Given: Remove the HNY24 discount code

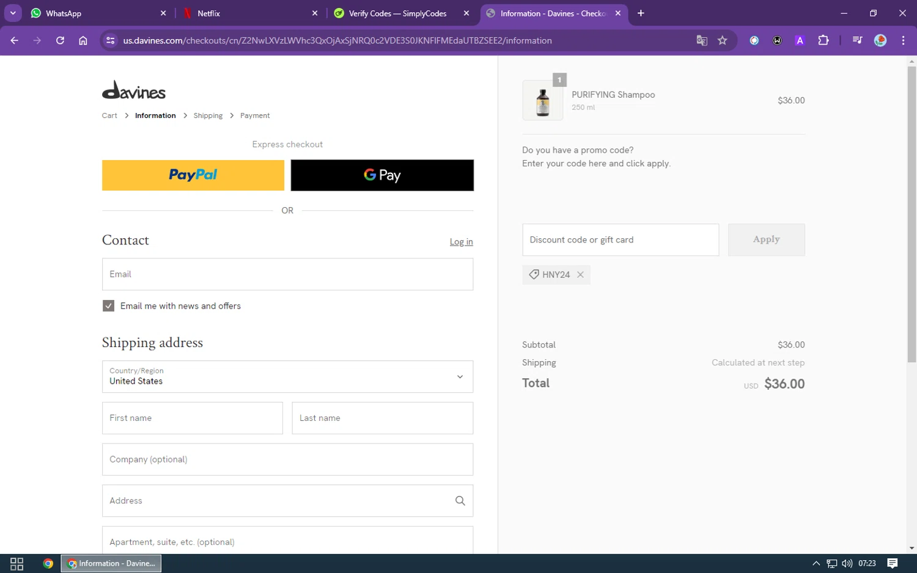Looking at the screenshot, I should (581, 275).
